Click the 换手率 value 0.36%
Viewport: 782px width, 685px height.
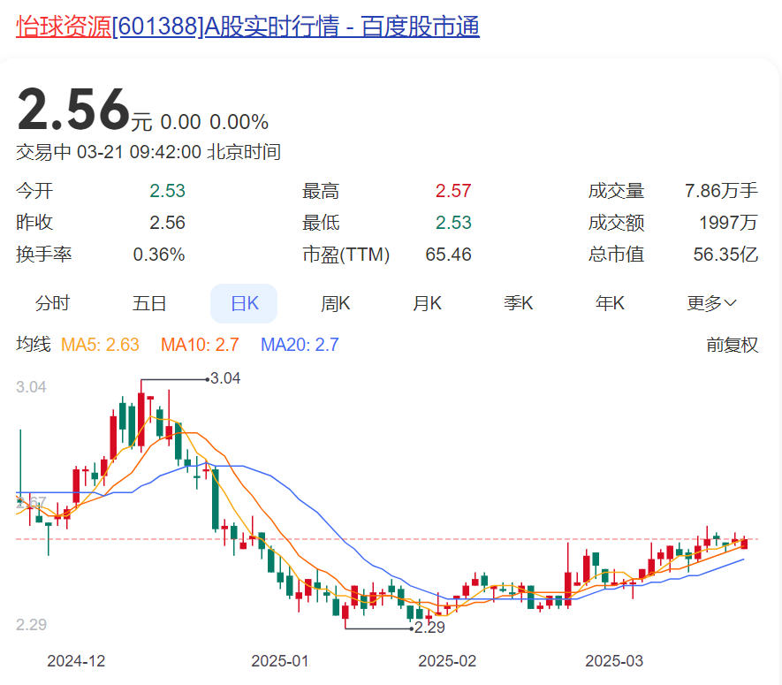pos(159,255)
